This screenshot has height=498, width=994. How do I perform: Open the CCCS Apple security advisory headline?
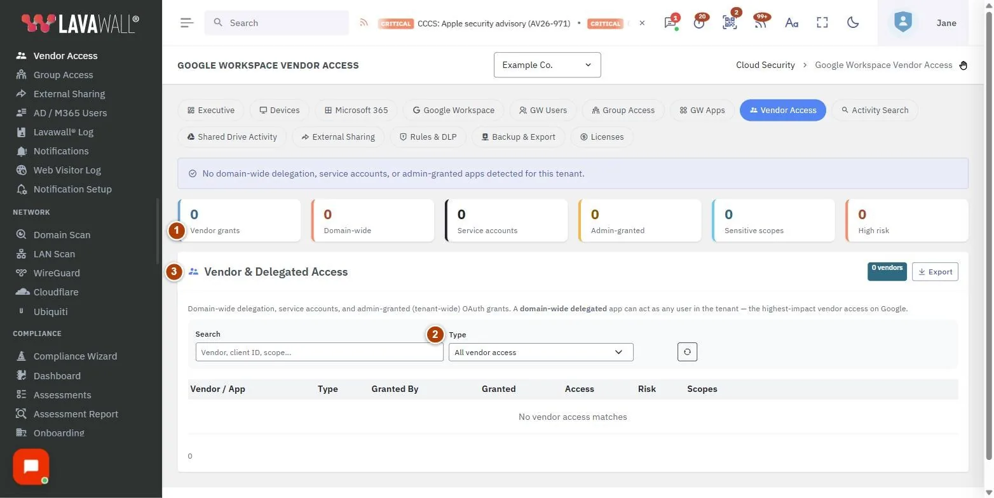coord(494,23)
